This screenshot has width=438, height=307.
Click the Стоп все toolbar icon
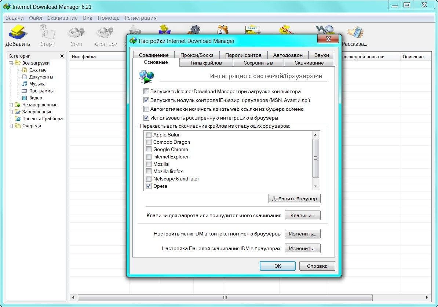click(105, 33)
